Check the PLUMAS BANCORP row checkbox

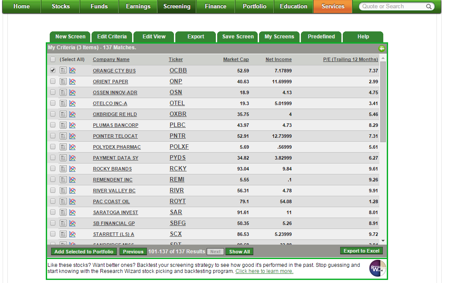52,125
